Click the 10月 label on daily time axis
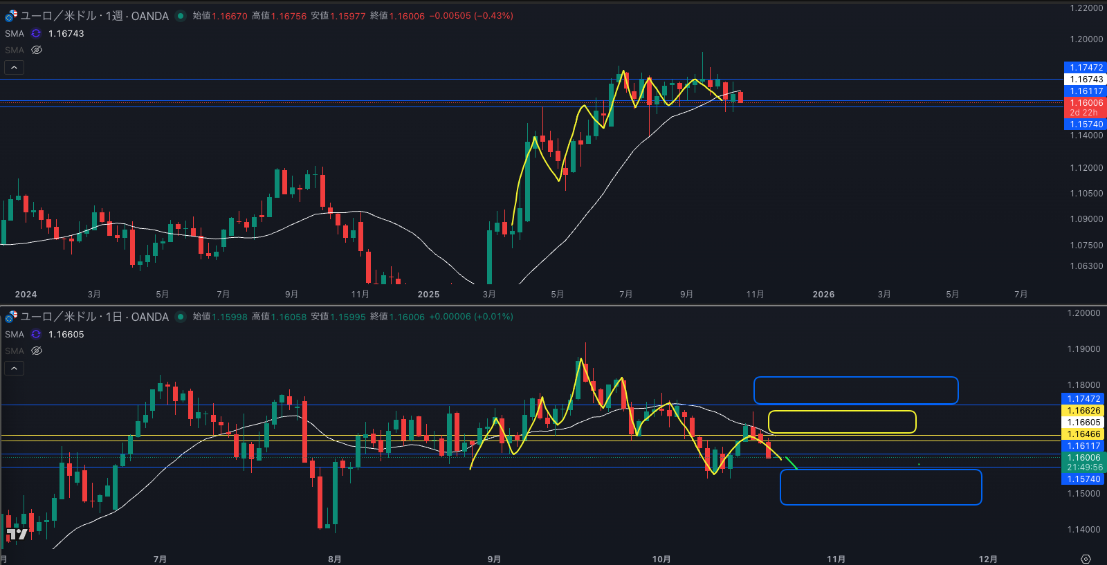 pos(661,559)
